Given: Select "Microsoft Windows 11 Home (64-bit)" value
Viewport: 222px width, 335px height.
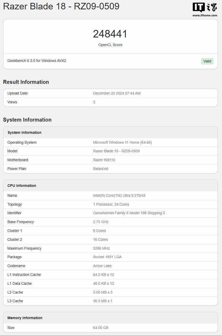Looking at the screenshot, I should click(x=123, y=142).
